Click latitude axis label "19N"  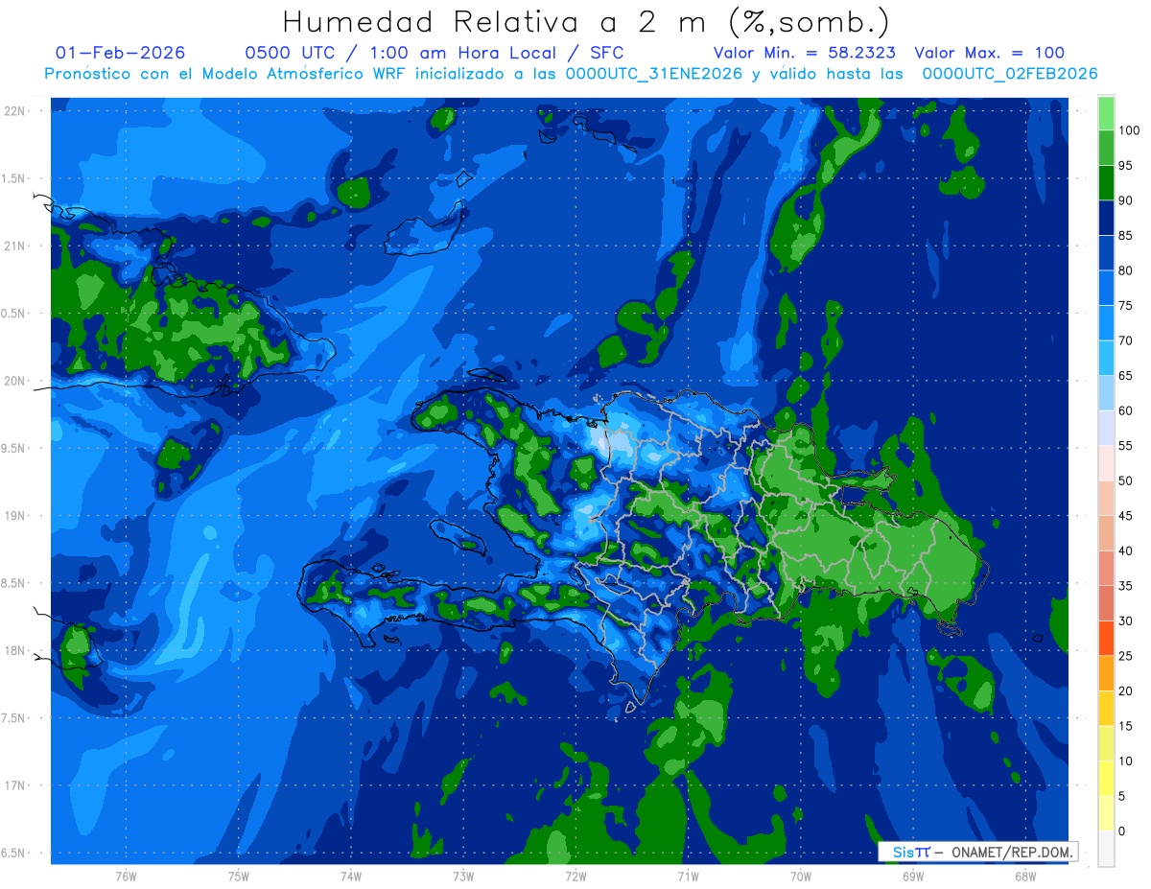pos(15,516)
